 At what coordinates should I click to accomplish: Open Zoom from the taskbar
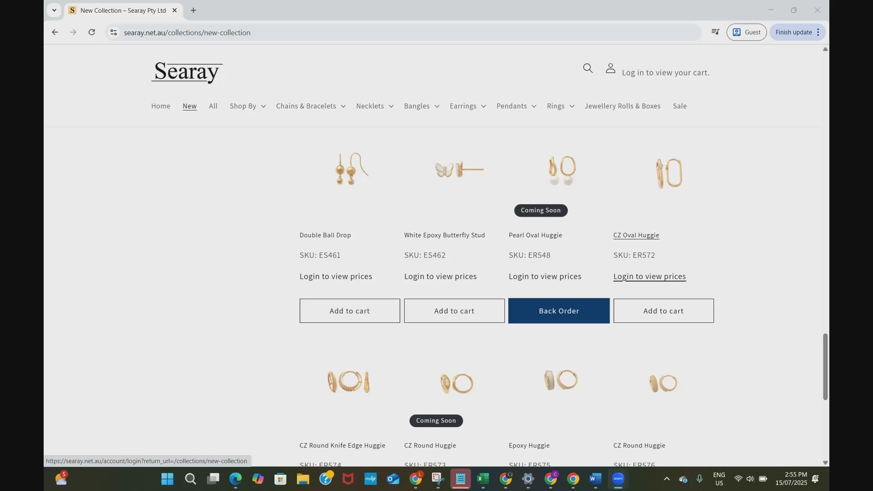[618, 479]
